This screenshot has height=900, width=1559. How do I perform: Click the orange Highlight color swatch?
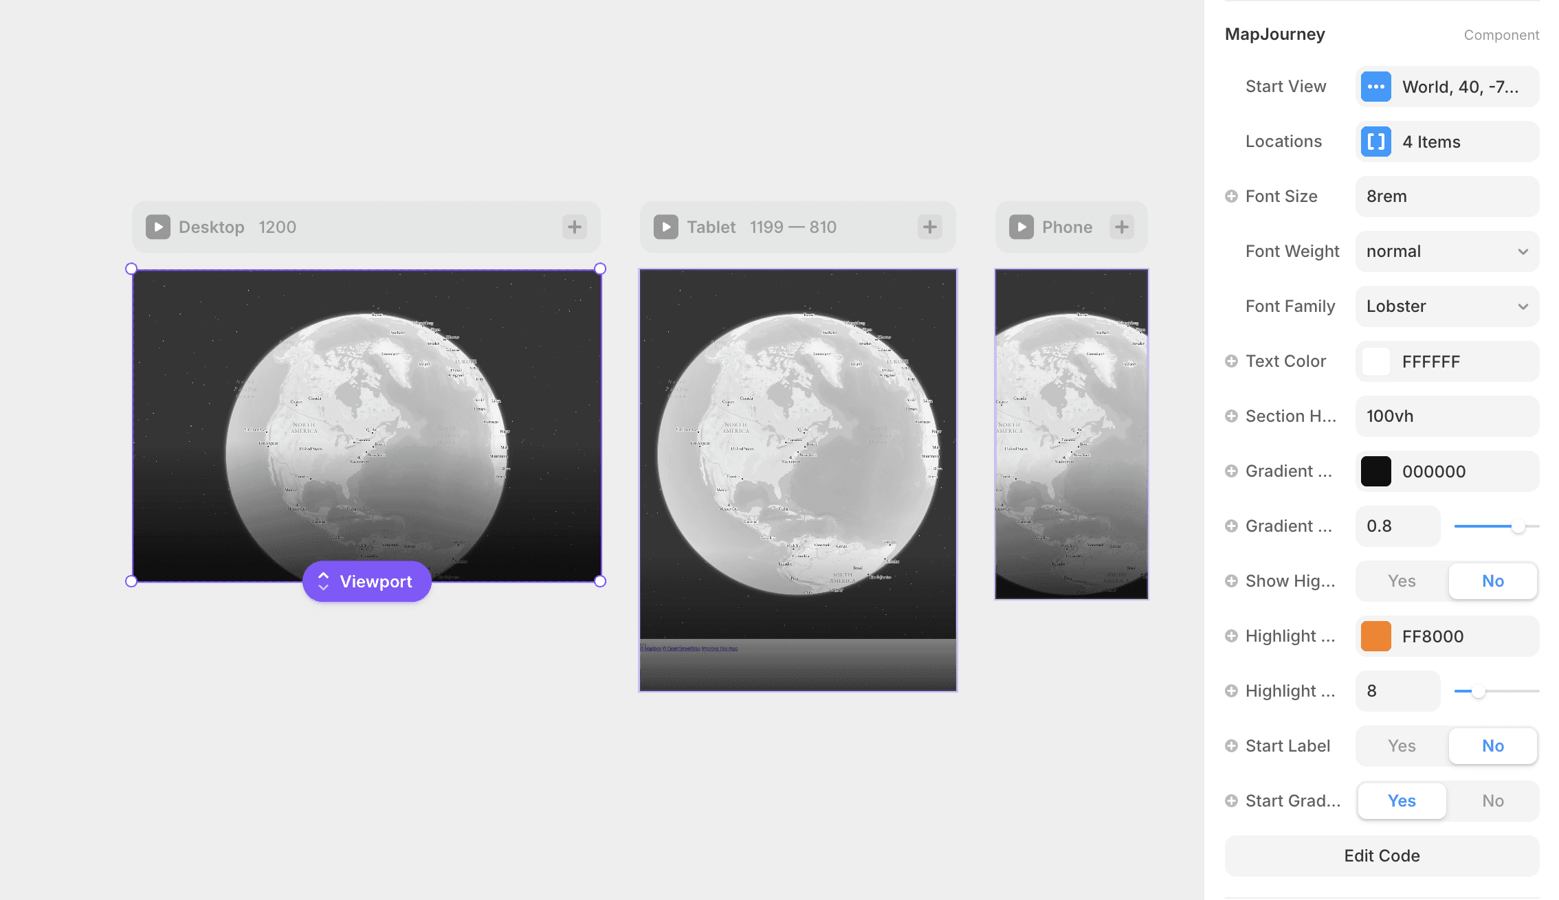(x=1376, y=636)
